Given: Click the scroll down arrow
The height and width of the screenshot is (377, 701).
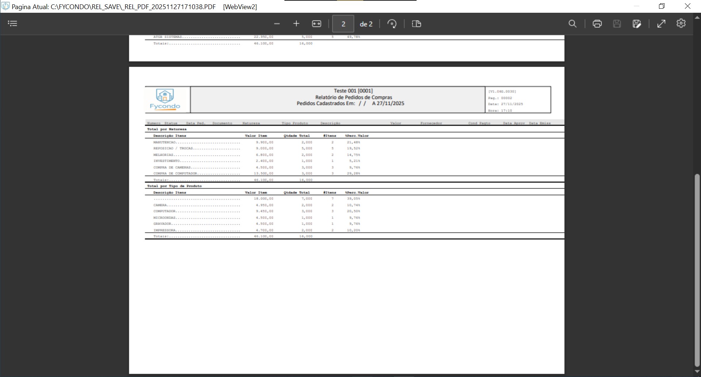Looking at the screenshot, I should pyautogui.click(x=697, y=372).
